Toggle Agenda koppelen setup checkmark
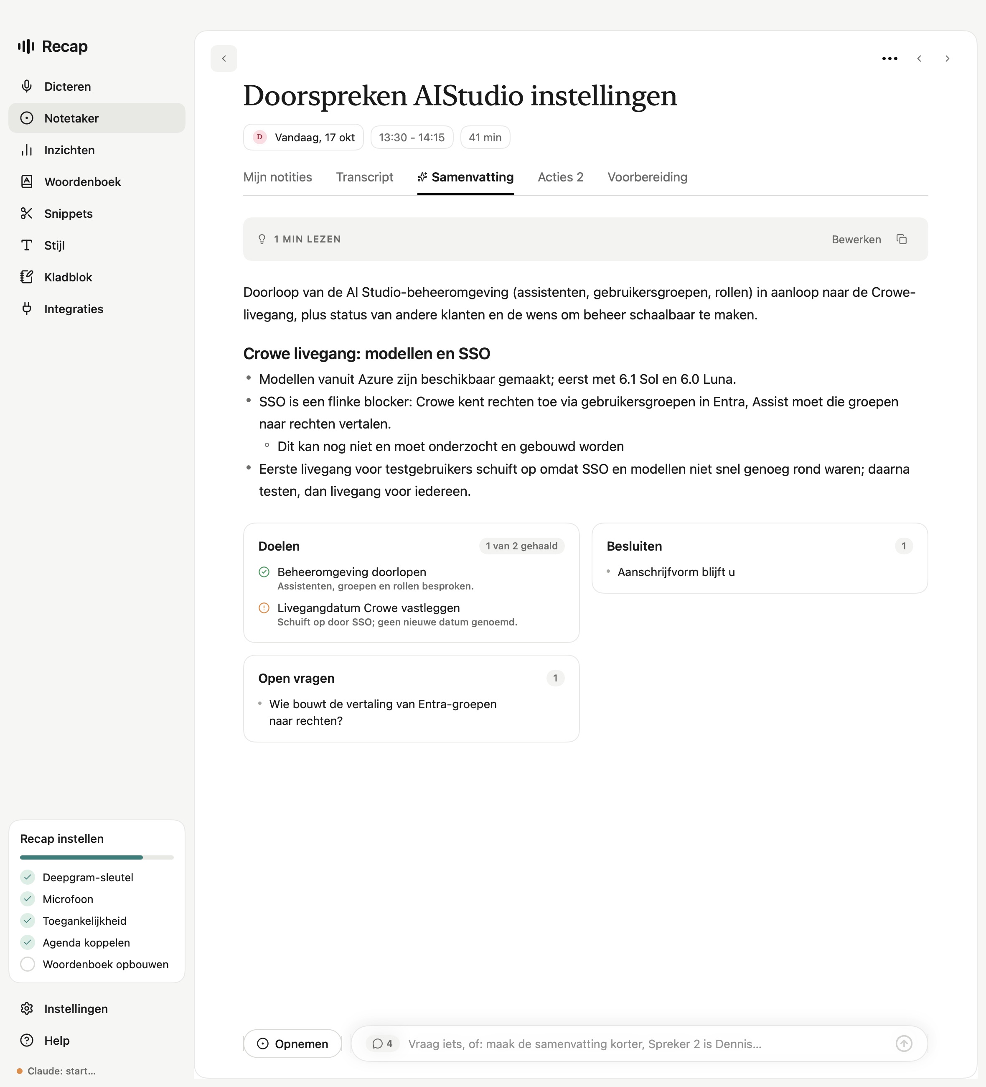The width and height of the screenshot is (986, 1087). (28, 942)
